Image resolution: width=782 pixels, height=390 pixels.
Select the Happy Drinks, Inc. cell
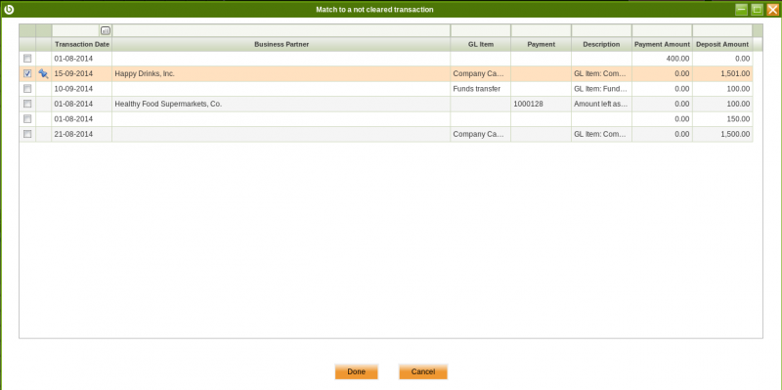(x=282, y=74)
